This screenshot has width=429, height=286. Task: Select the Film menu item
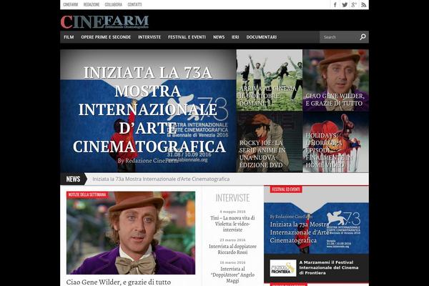69,37
